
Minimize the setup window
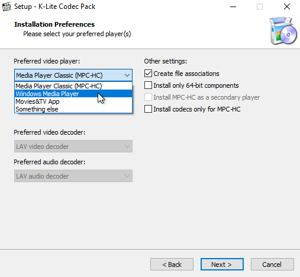233,7
